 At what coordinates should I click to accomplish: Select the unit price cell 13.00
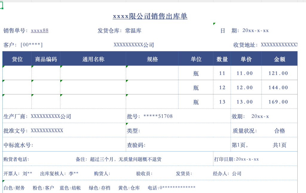(245, 102)
